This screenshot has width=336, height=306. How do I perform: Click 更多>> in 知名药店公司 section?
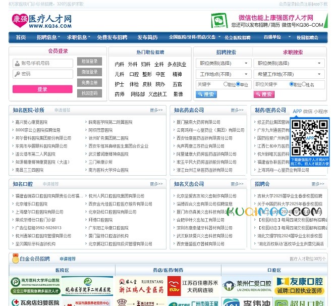click(237, 110)
